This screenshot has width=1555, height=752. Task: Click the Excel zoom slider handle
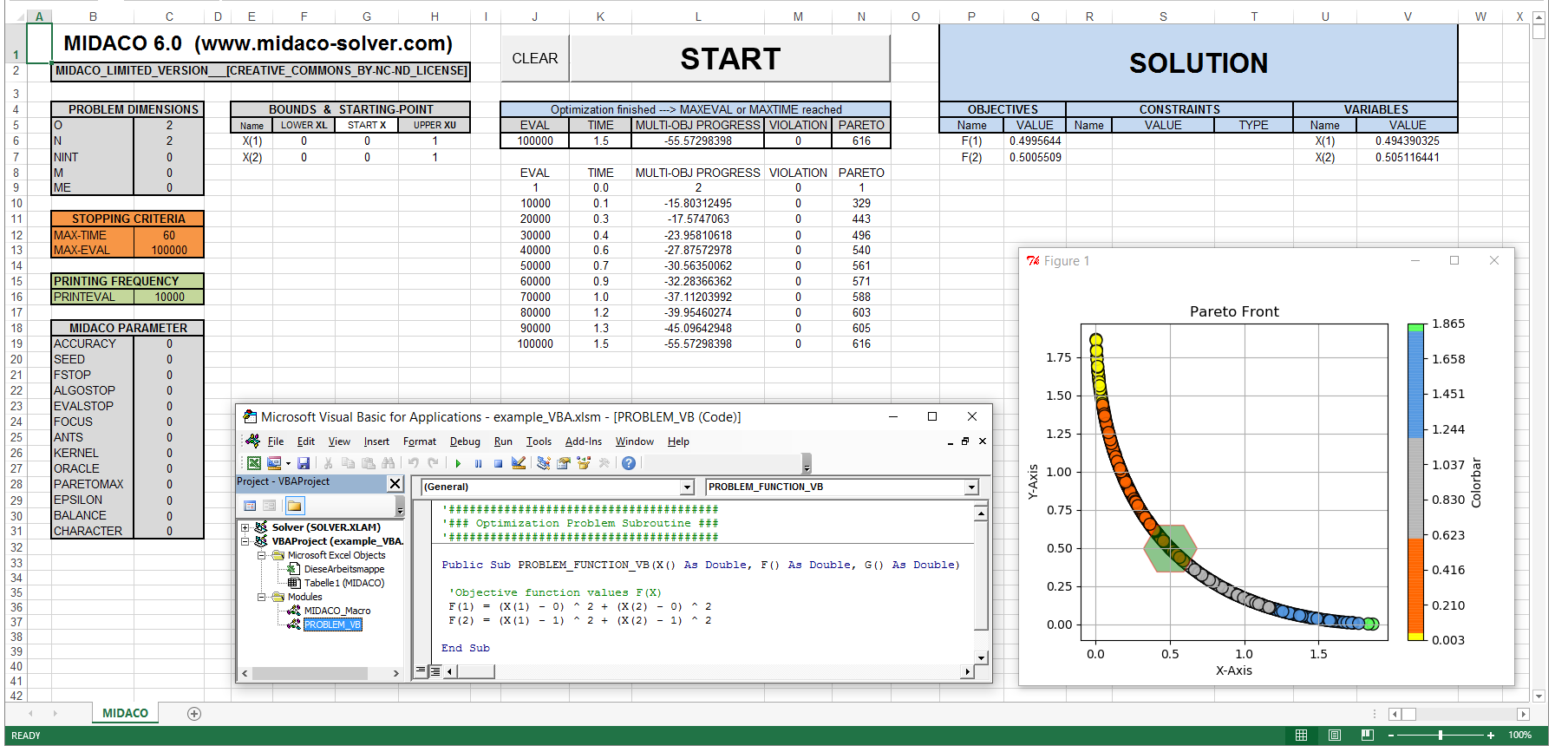pos(1441,736)
